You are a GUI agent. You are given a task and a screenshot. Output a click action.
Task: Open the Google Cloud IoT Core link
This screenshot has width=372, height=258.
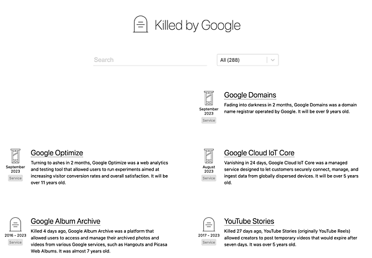coord(259,153)
